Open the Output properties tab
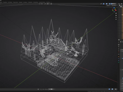The image size is (123, 92). 119,46
